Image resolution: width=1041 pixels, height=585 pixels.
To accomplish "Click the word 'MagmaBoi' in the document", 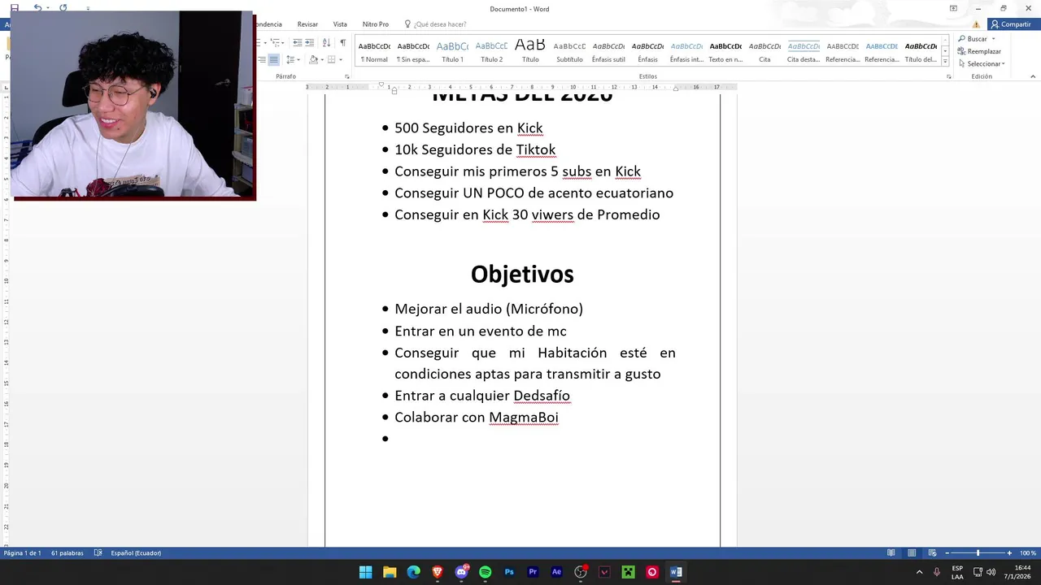I will click(x=524, y=418).
